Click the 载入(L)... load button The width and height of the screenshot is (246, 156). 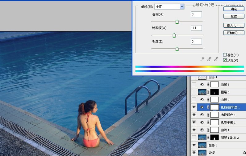(x=234, y=25)
